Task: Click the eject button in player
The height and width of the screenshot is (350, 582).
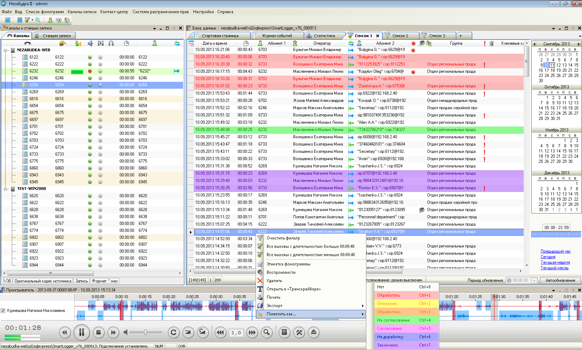Action: pyautogui.click(x=314, y=333)
